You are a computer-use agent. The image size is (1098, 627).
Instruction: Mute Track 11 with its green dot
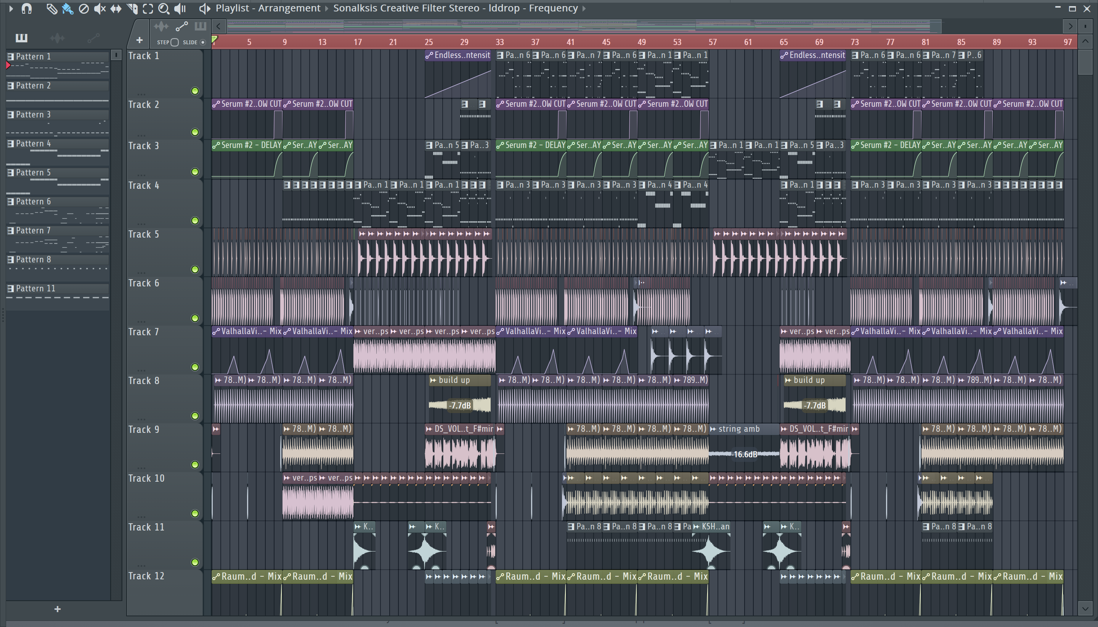pyautogui.click(x=195, y=562)
